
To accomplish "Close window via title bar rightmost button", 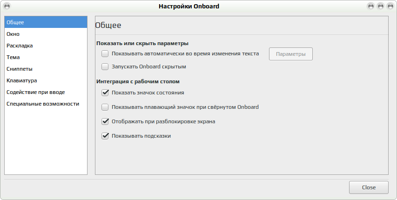I will tap(390, 6).
